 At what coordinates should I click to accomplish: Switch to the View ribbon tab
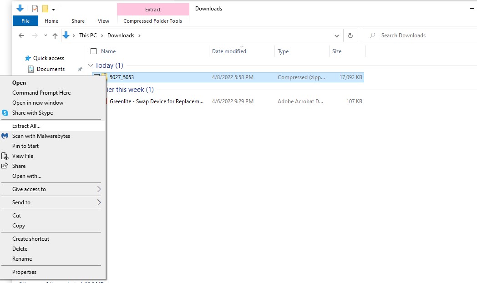click(103, 21)
